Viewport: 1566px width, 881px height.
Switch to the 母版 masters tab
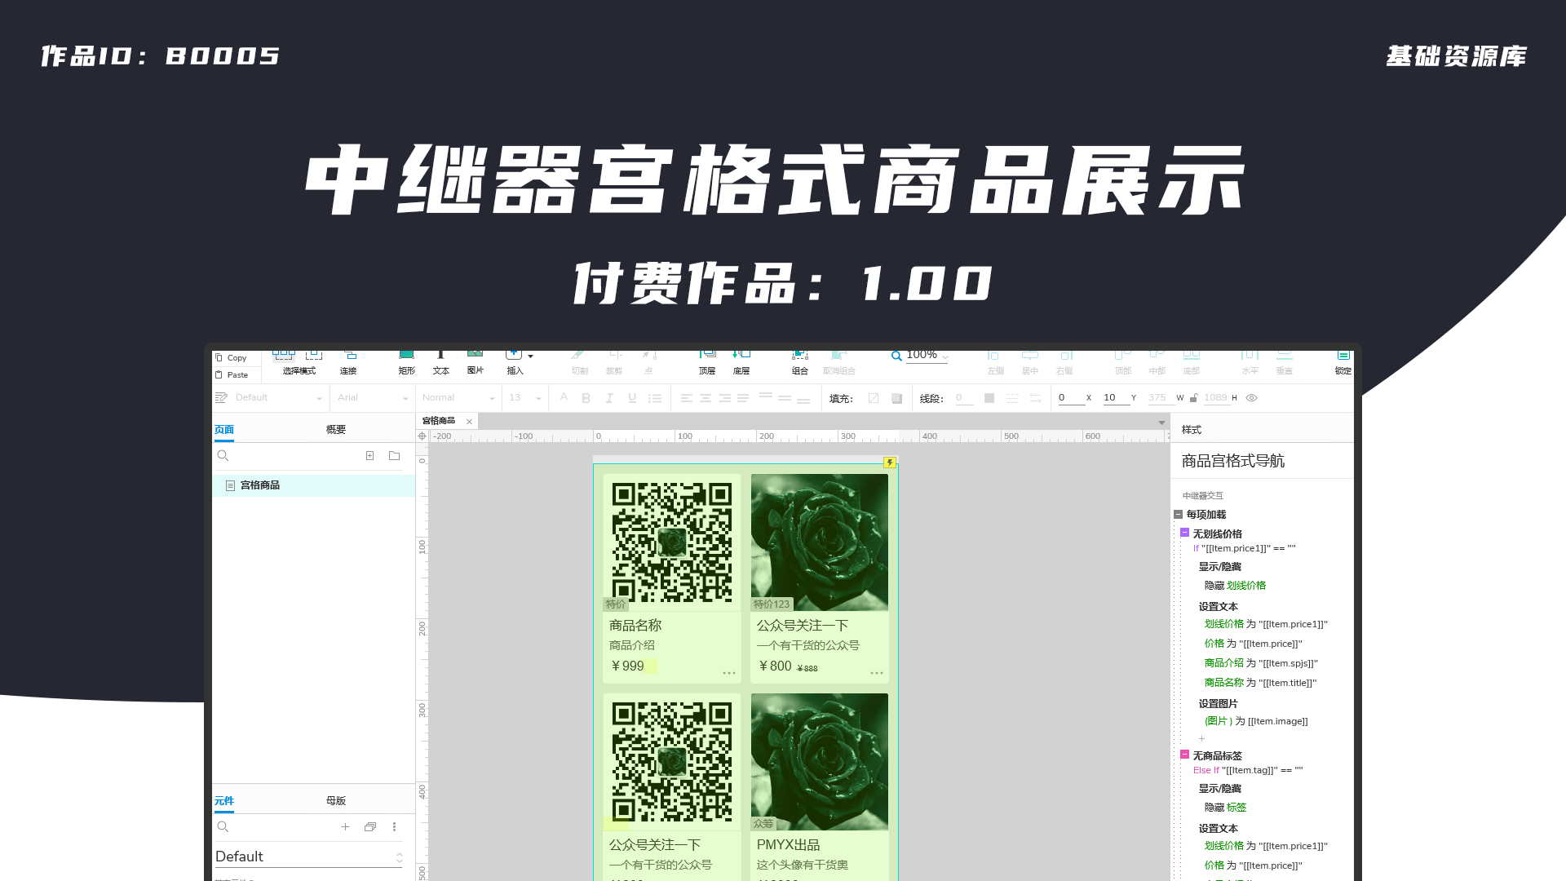[336, 801]
